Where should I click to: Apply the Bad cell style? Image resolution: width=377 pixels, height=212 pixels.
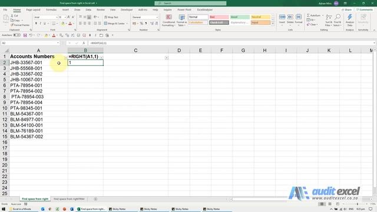[219, 17]
